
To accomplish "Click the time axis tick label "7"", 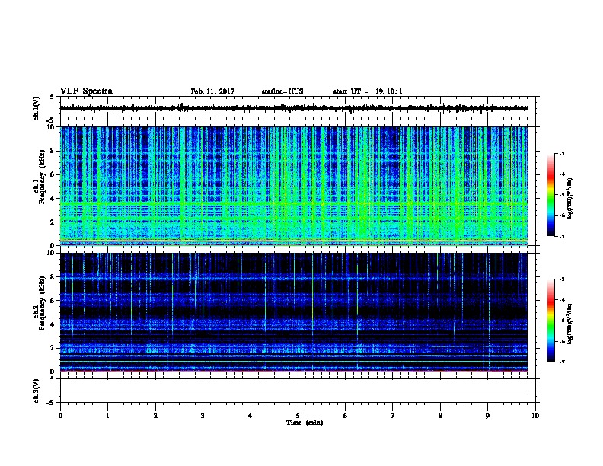I will pyautogui.click(x=393, y=416).
